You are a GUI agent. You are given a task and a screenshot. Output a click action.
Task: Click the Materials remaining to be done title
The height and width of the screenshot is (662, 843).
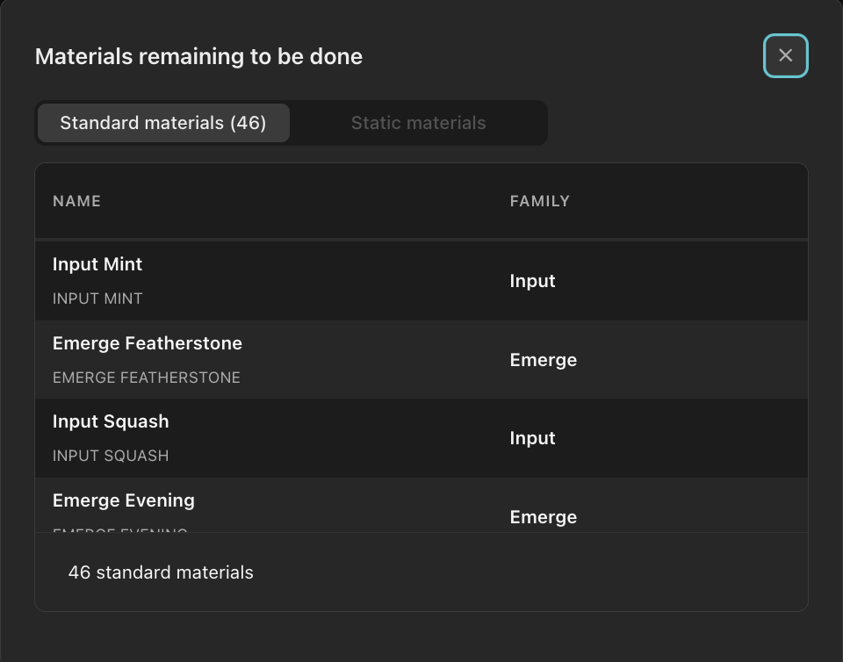tap(198, 57)
